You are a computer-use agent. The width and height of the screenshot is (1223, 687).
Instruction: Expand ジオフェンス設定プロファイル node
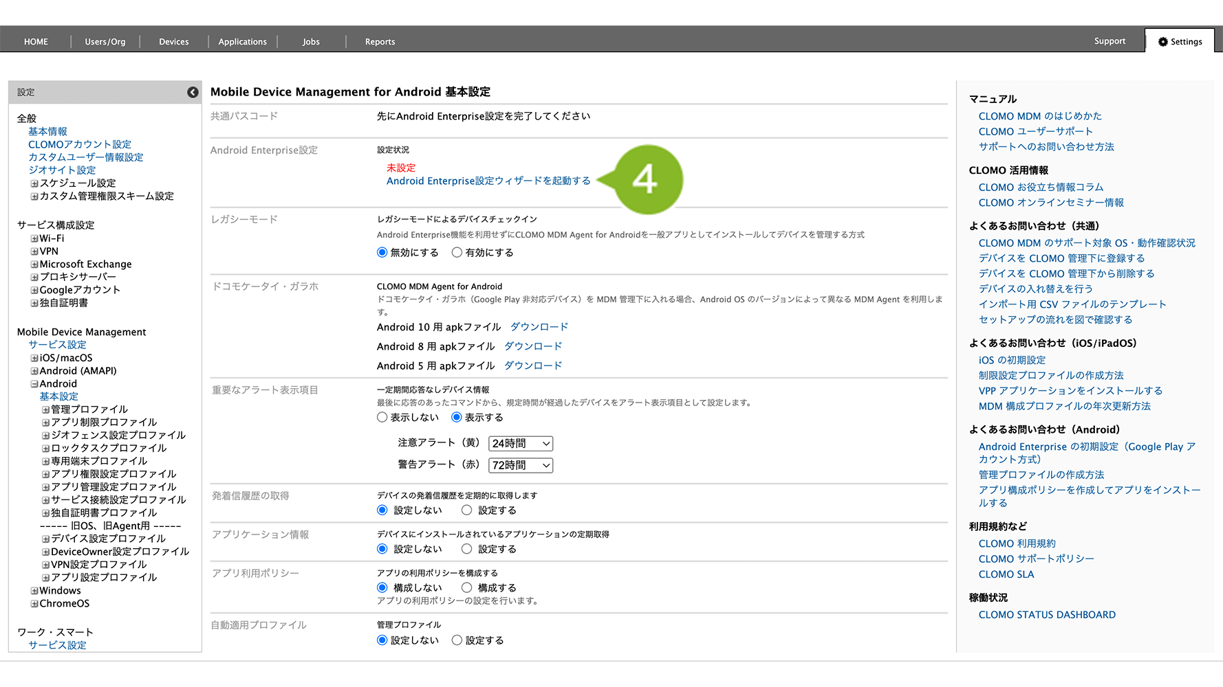(x=46, y=436)
